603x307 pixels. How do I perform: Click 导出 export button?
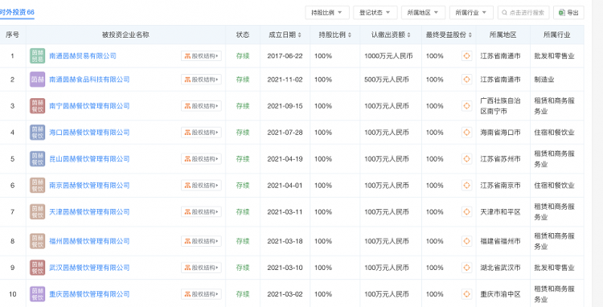coord(568,13)
